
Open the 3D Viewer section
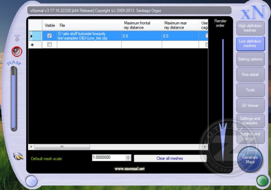point(250,105)
